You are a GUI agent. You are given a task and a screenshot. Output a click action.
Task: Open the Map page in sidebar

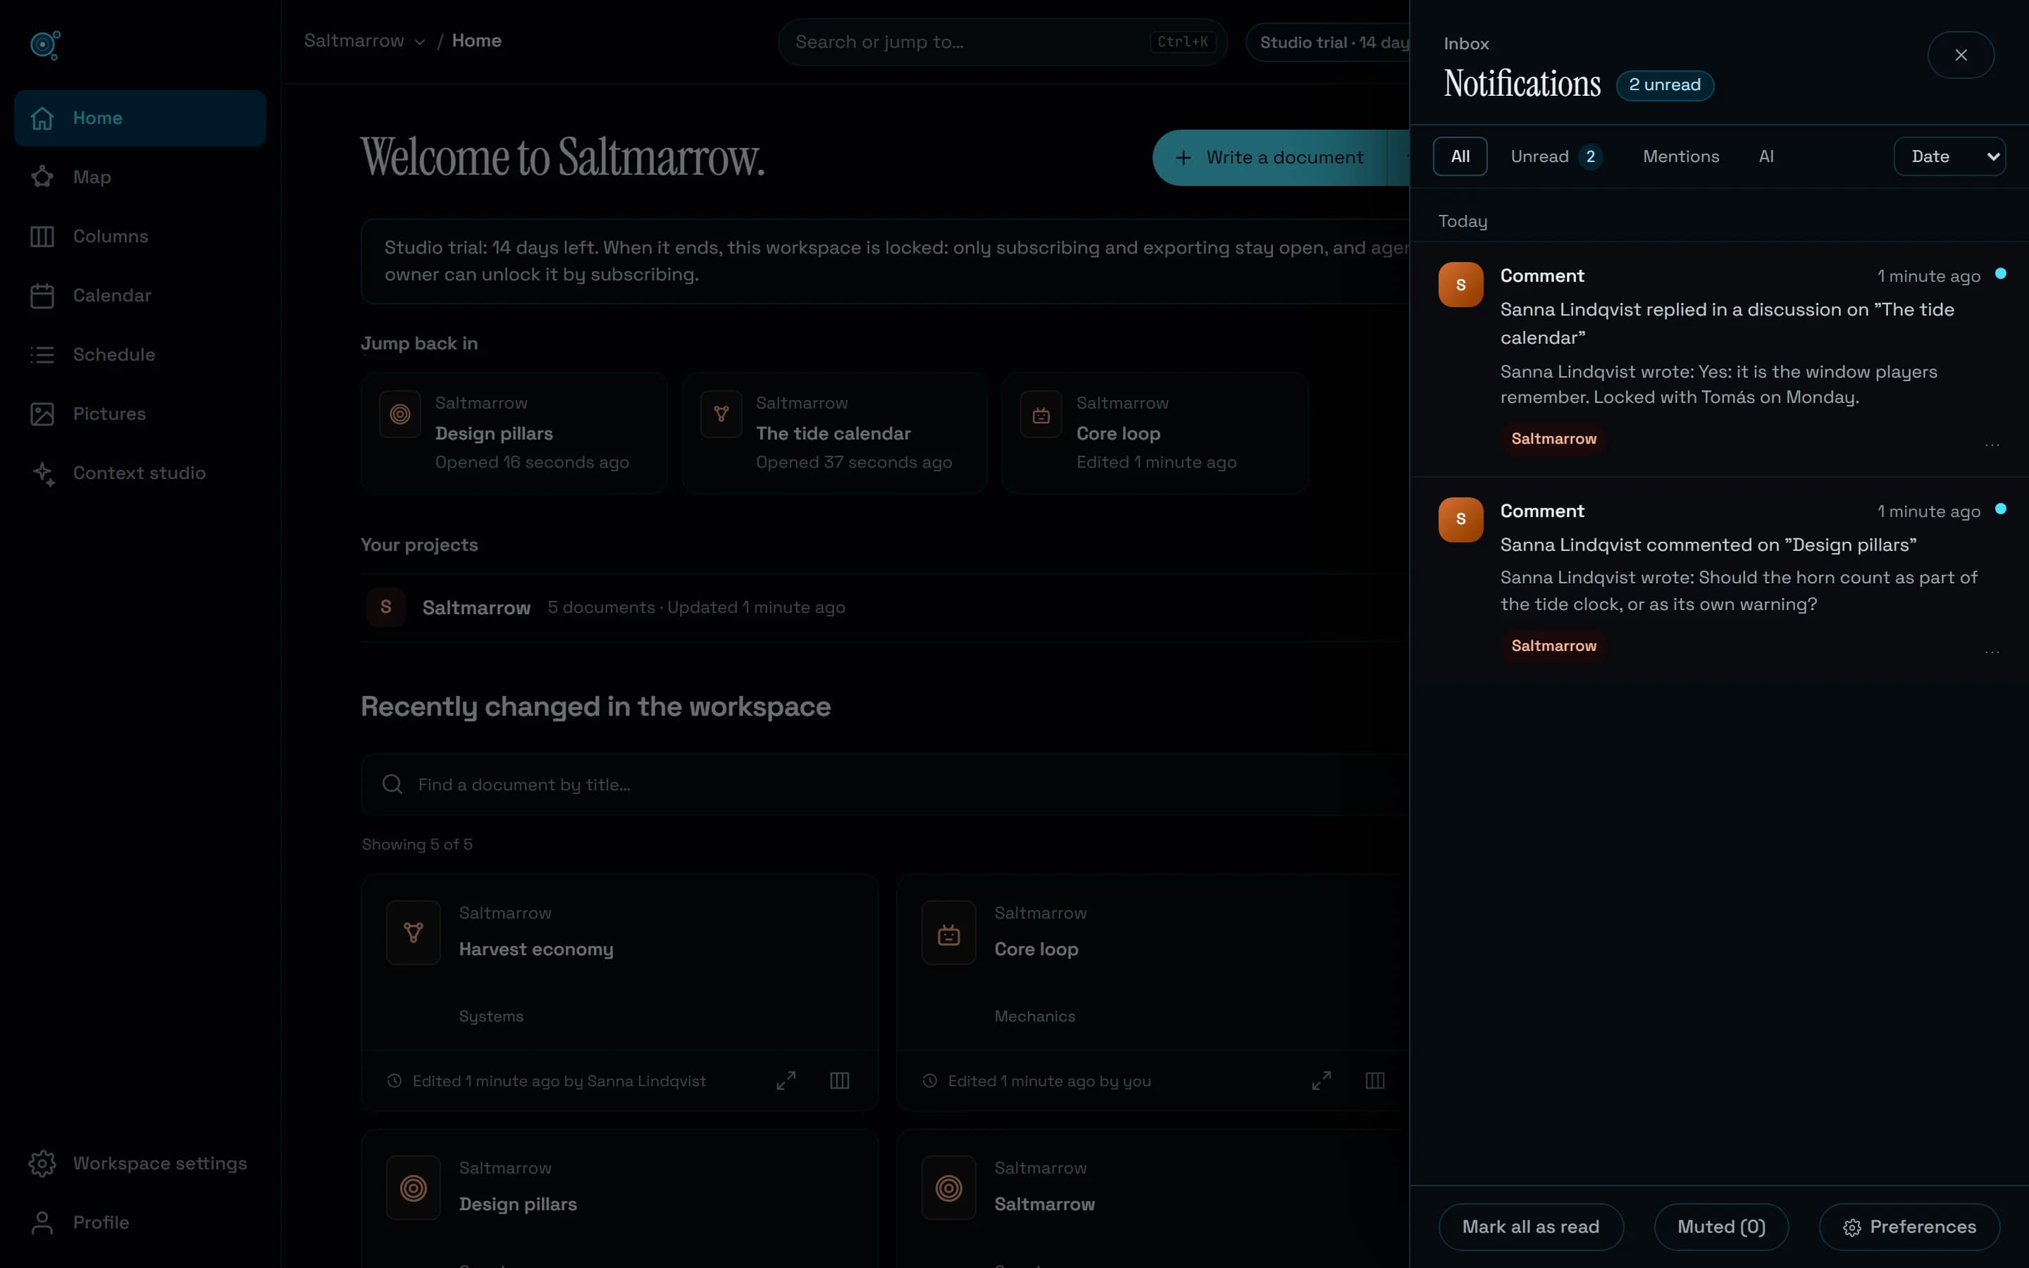tap(140, 177)
